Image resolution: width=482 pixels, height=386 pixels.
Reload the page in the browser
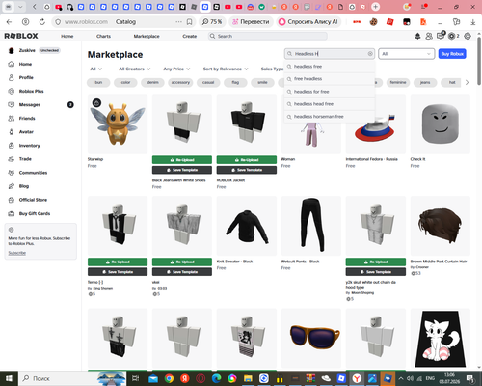point(42,22)
